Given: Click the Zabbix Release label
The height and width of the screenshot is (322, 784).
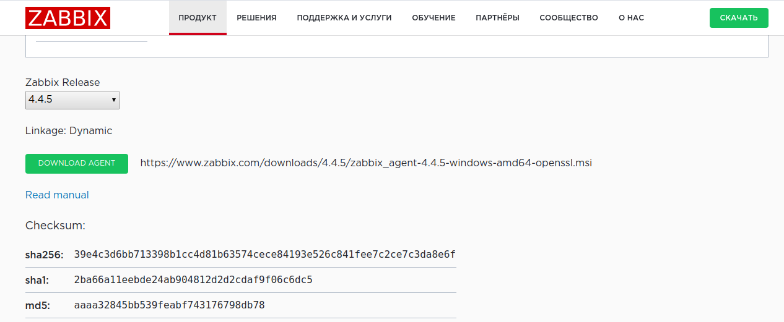Looking at the screenshot, I should [63, 83].
